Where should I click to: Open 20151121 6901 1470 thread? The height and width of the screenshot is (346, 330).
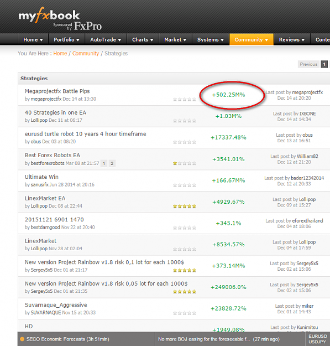coord(54,220)
